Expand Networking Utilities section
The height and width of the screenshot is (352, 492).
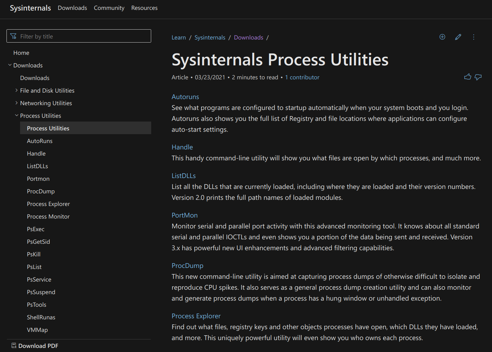tap(17, 103)
